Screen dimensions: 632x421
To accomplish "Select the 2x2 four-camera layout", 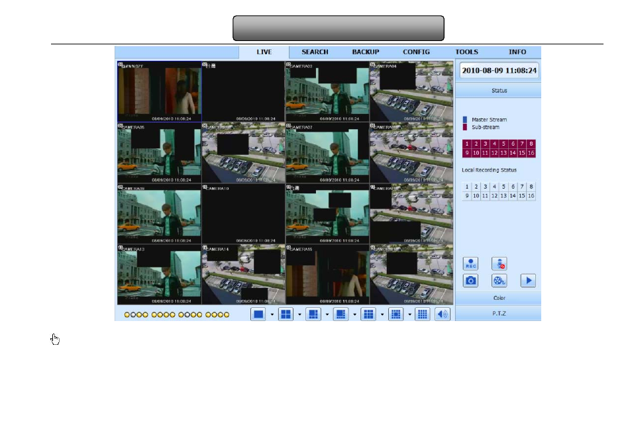I will [286, 314].
